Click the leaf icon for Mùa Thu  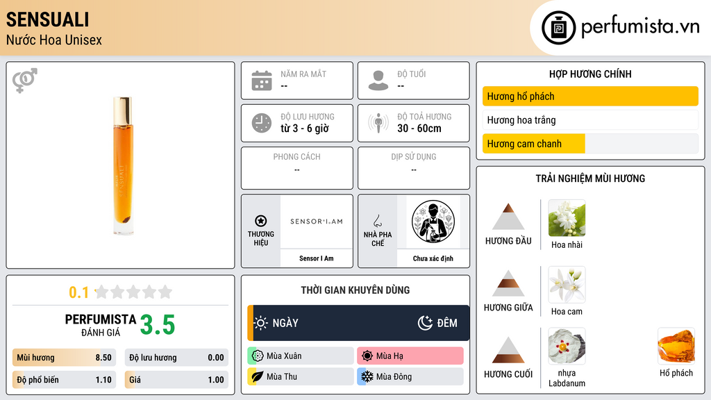(258, 376)
